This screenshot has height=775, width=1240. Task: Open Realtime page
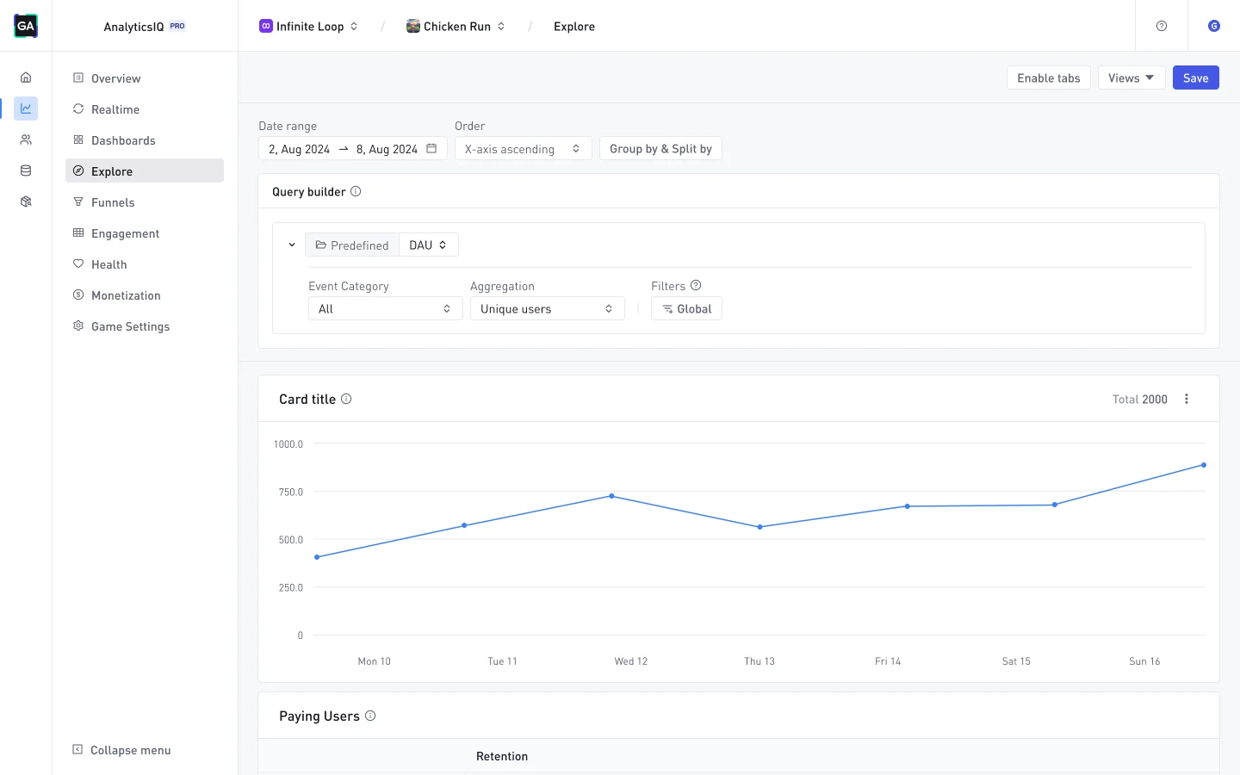[x=145, y=108]
